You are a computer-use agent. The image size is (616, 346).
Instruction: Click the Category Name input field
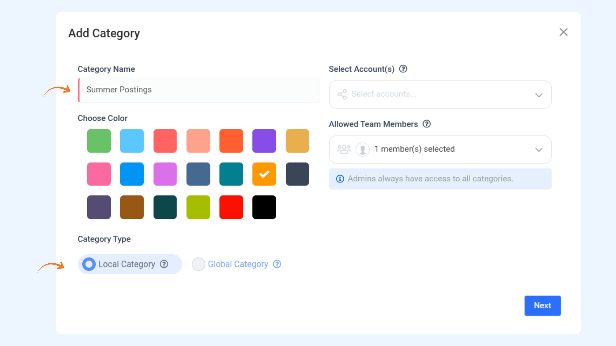[199, 90]
